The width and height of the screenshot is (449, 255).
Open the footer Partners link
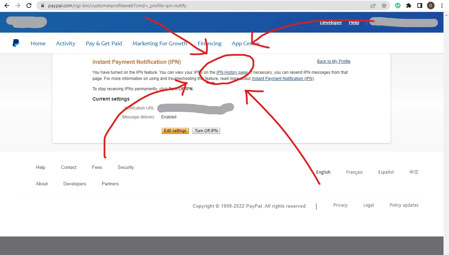click(x=110, y=184)
